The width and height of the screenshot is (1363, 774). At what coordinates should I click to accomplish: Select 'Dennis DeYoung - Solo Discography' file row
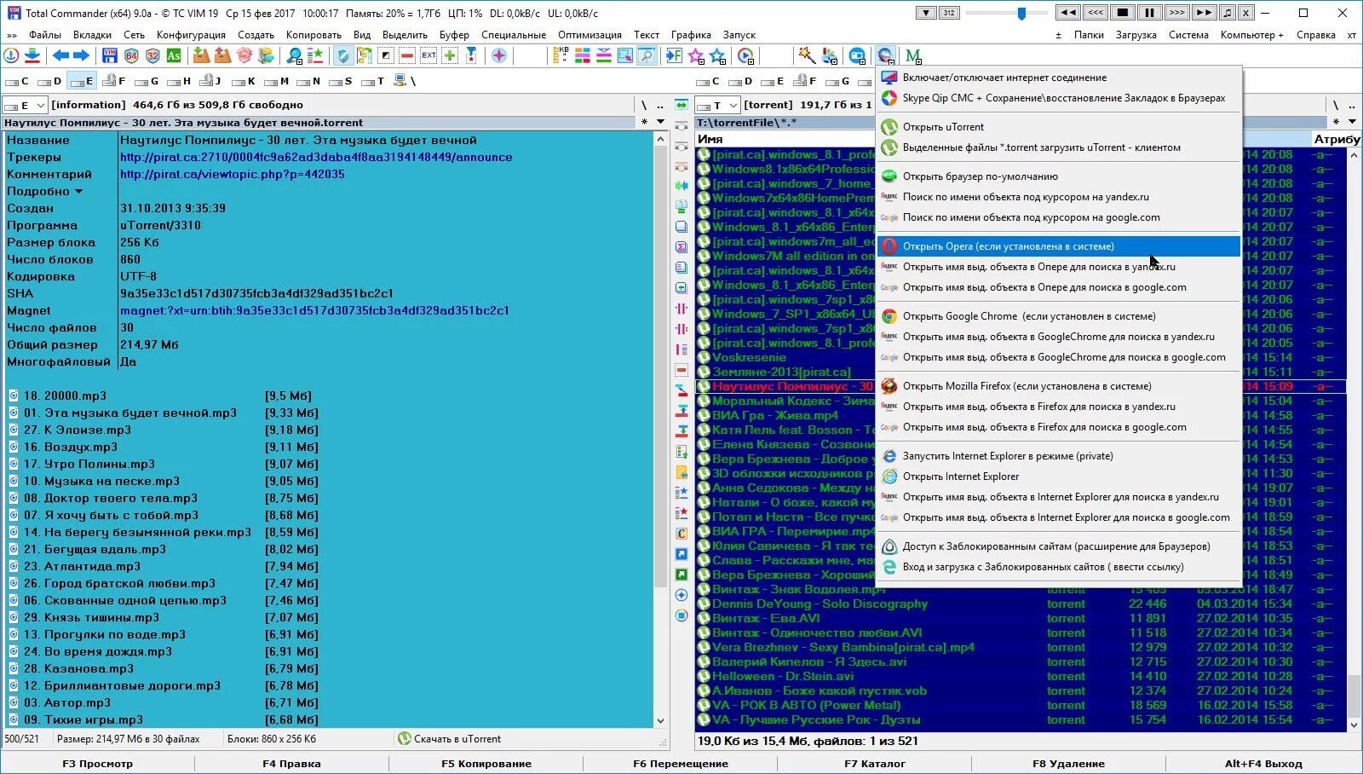tap(1021, 604)
